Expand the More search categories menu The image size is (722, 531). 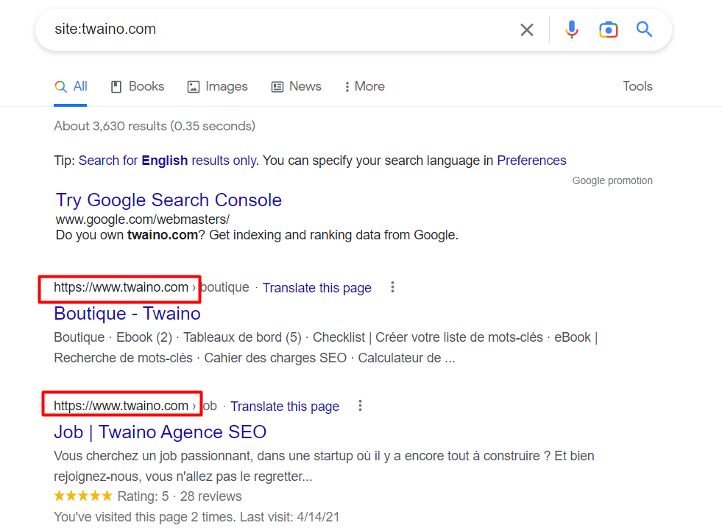tap(364, 86)
